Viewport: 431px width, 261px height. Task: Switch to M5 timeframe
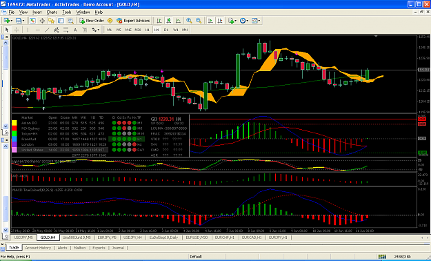(119, 30)
